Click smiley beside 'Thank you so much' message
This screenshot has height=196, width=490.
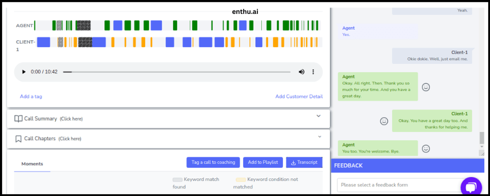pos(426,87)
